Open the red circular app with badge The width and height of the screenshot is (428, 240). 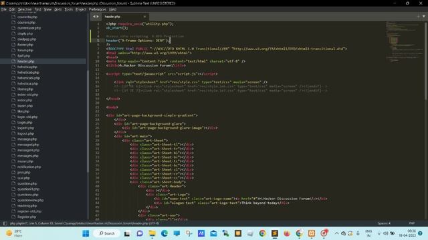pos(324,233)
